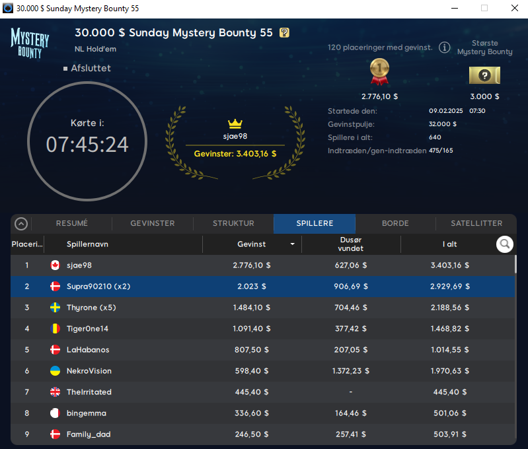528x449 pixels.
Task: Click the 475/165 entries value
Action: (441, 151)
